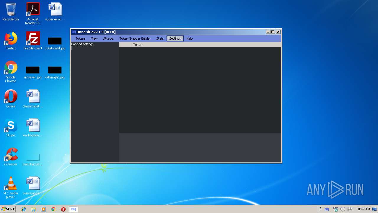378x213 pixels.
Task: Launch Opera from desktop
Action: (x=11, y=99)
